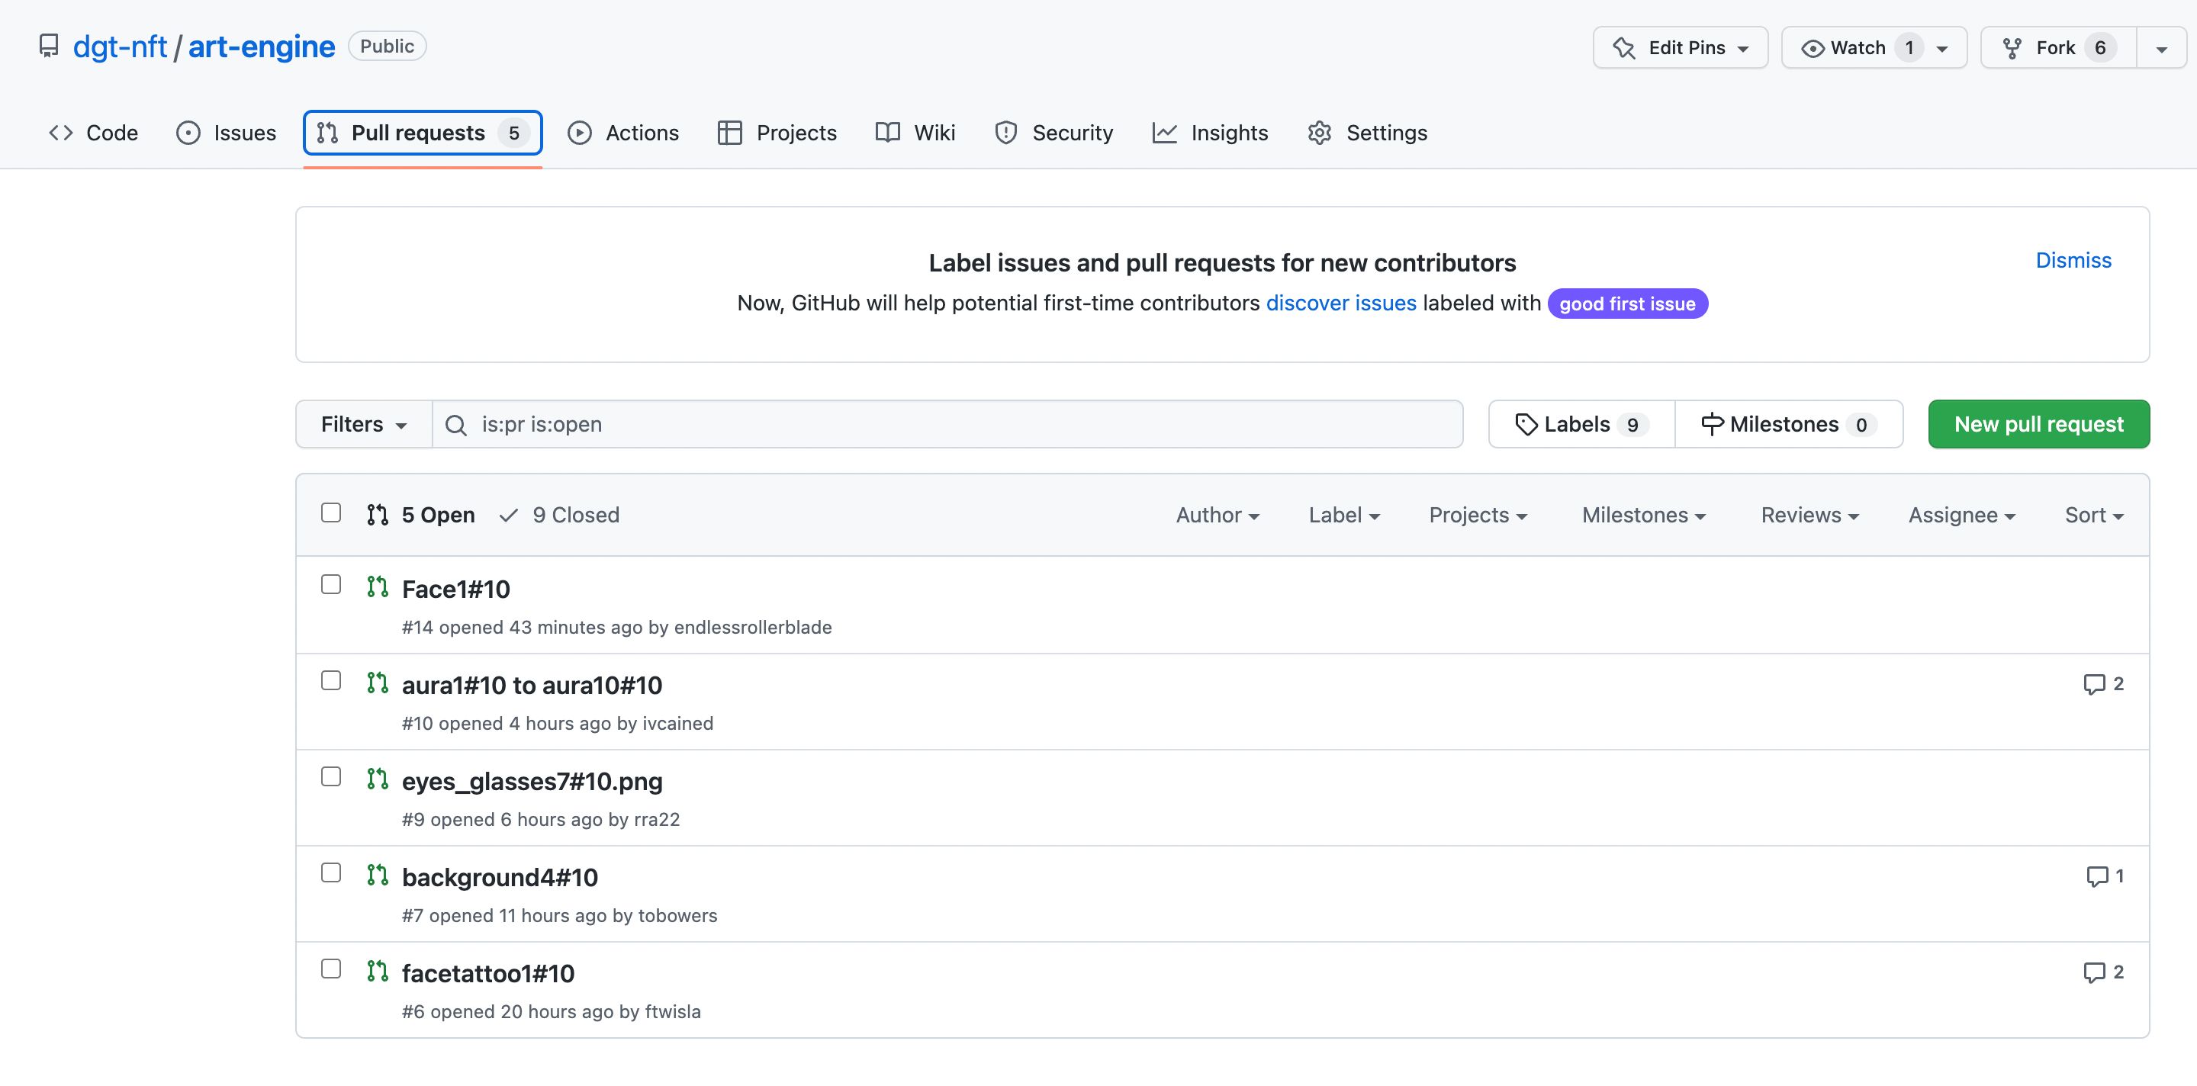This screenshot has width=2197, height=1086.
Task: Open the Milestones filter dropdown in list header
Action: click(1643, 515)
